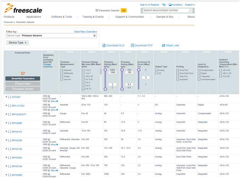Open the Support & Communities menu
240x178 pixels.
pos(130,17)
